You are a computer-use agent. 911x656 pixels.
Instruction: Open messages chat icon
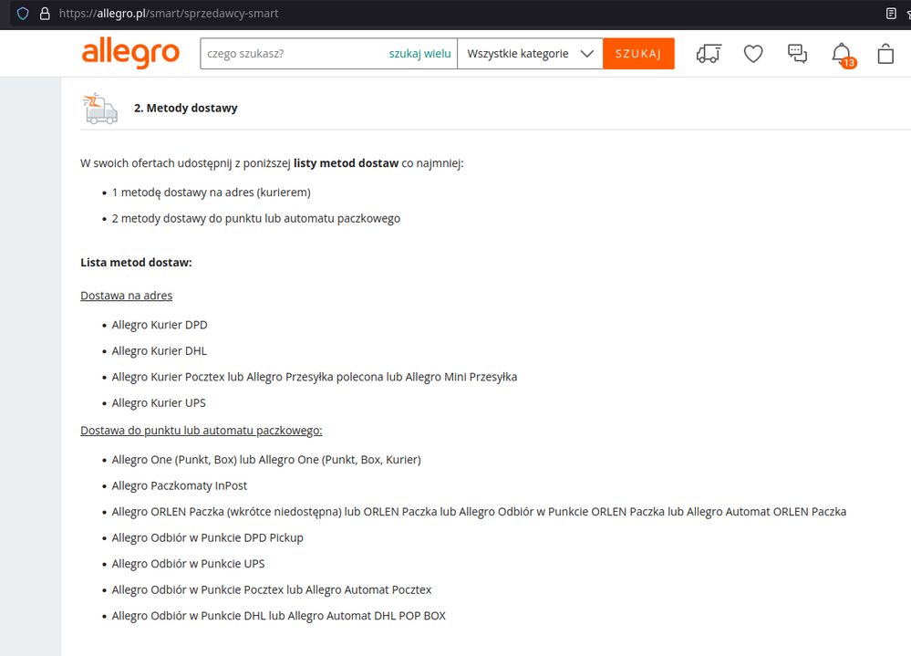(x=797, y=54)
